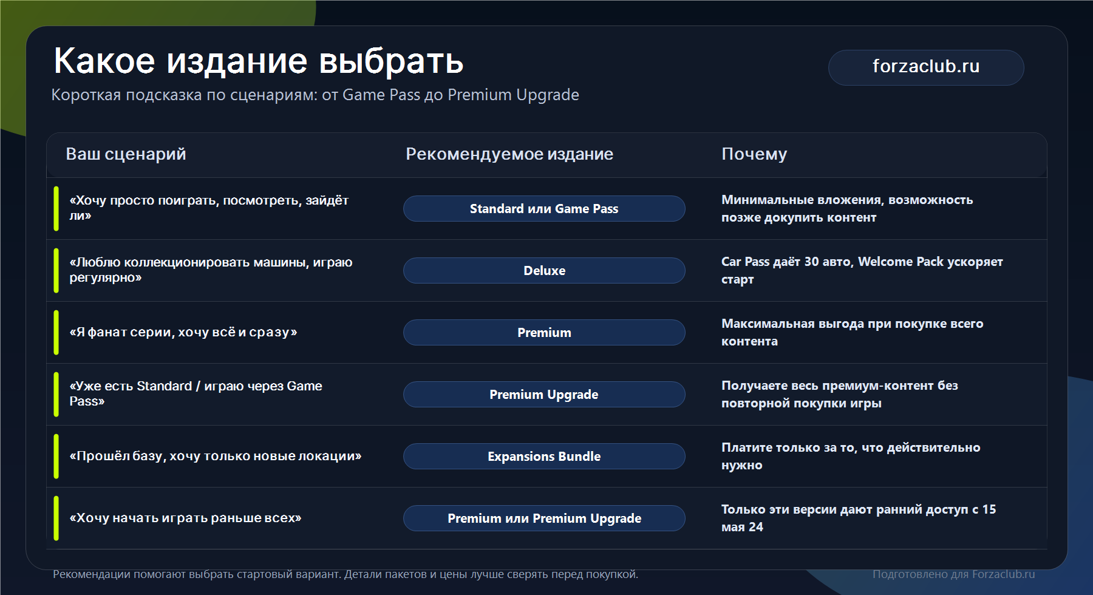Click the forzaclub.ru pill button
The image size is (1093, 595).
click(926, 67)
